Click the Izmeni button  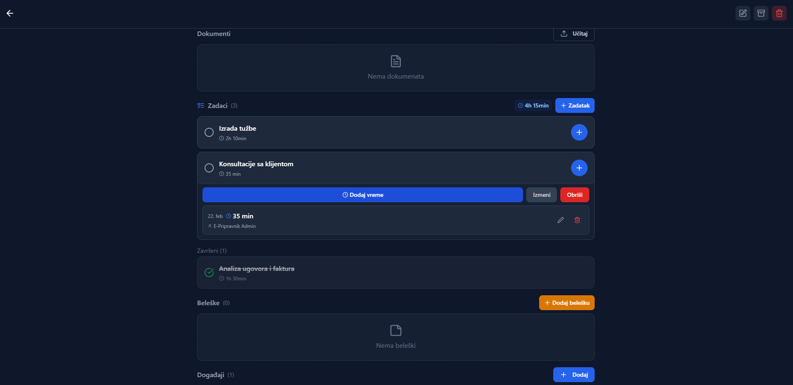541,195
